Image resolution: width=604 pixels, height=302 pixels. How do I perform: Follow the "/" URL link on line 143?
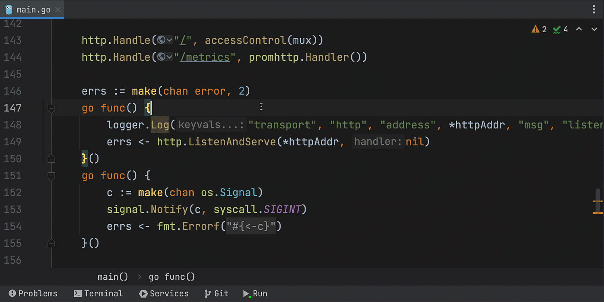coord(182,40)
